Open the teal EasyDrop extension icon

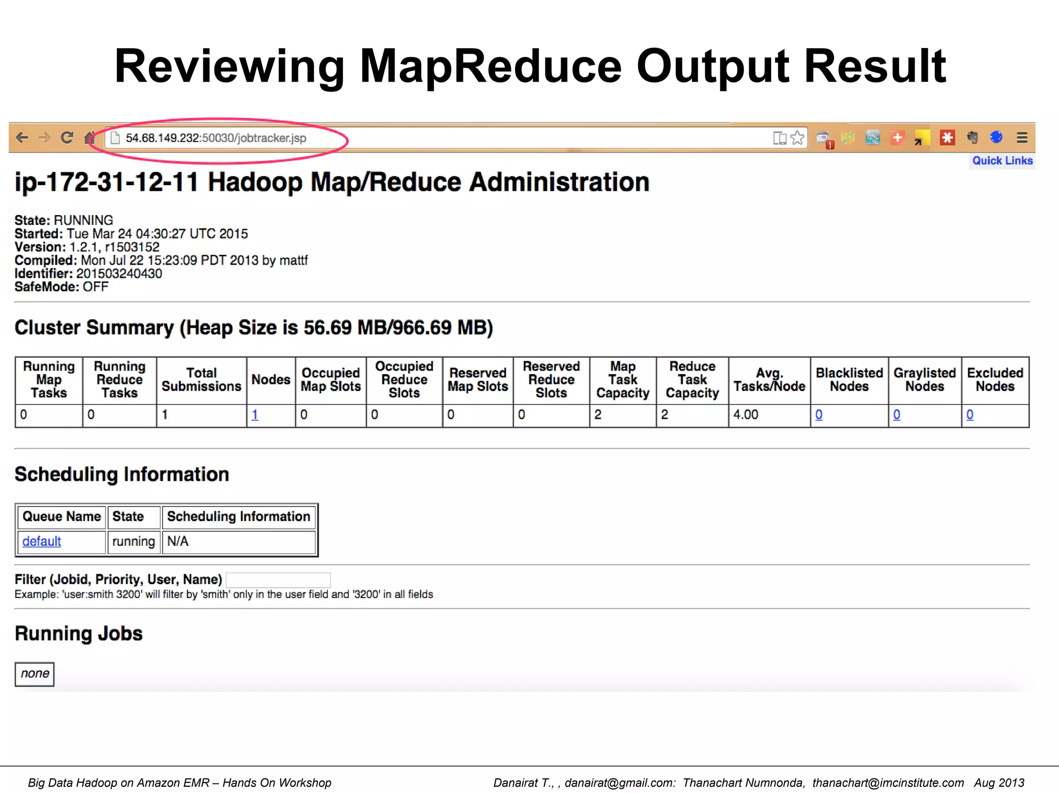pos(873,138)
